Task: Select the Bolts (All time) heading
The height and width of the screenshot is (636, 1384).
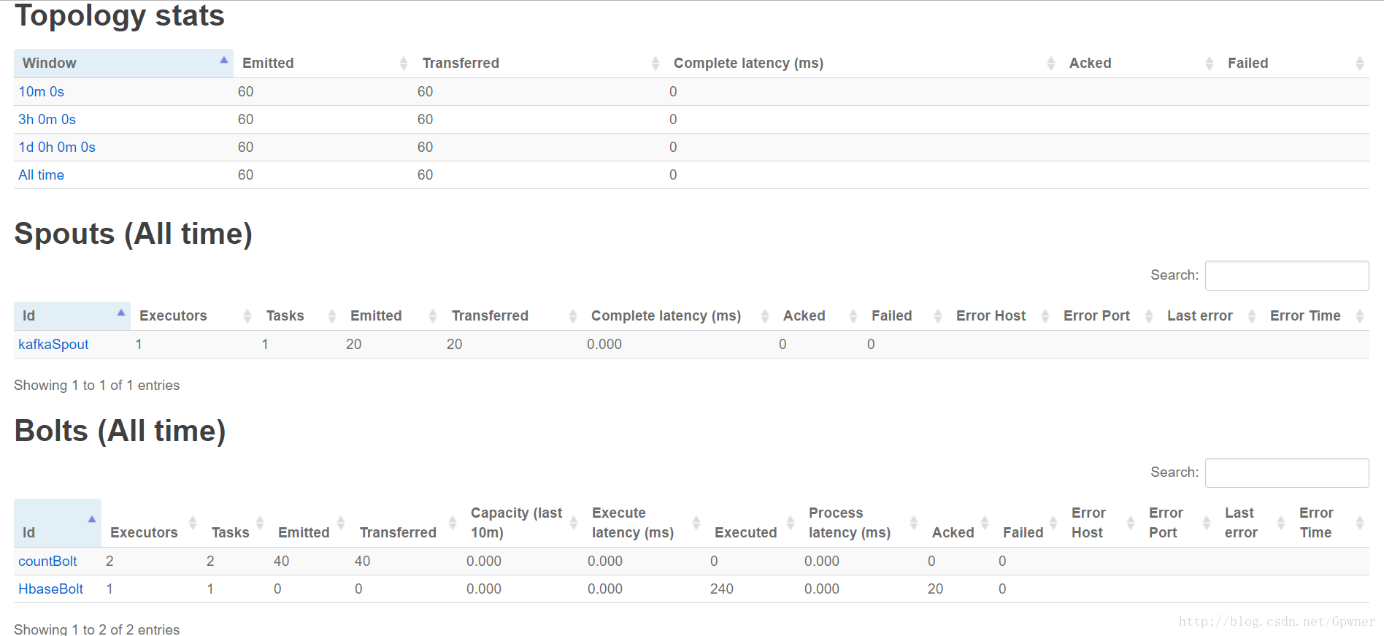Action: [120, 431]
